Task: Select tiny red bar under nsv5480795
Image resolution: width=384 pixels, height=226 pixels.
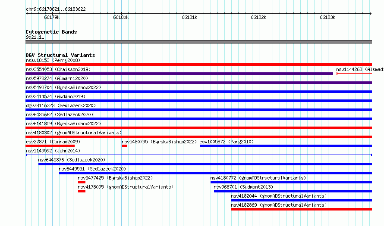Action: pos(124,146)
